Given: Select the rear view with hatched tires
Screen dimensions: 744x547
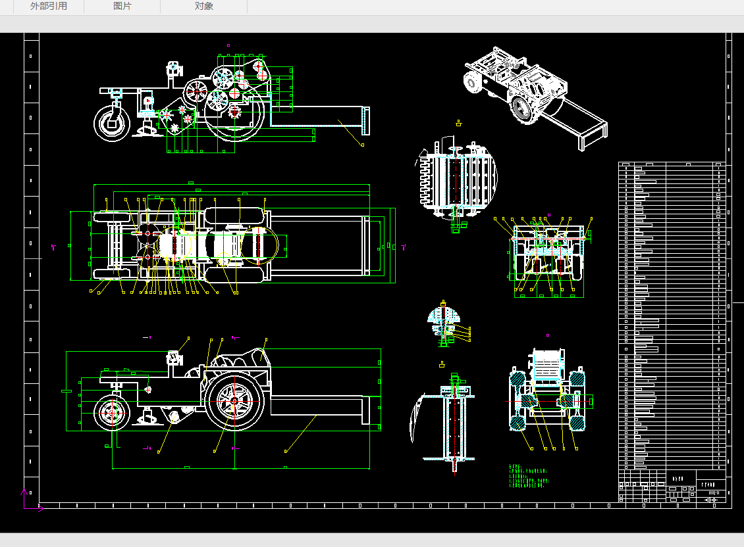Looking at the screenshot, I should pyautogui.click(x=548, y=398).
